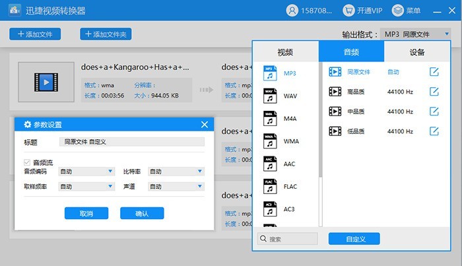Toggle the 音频流 checkbox
Viewport: 462px width, 266px height.
pos(27,162)
